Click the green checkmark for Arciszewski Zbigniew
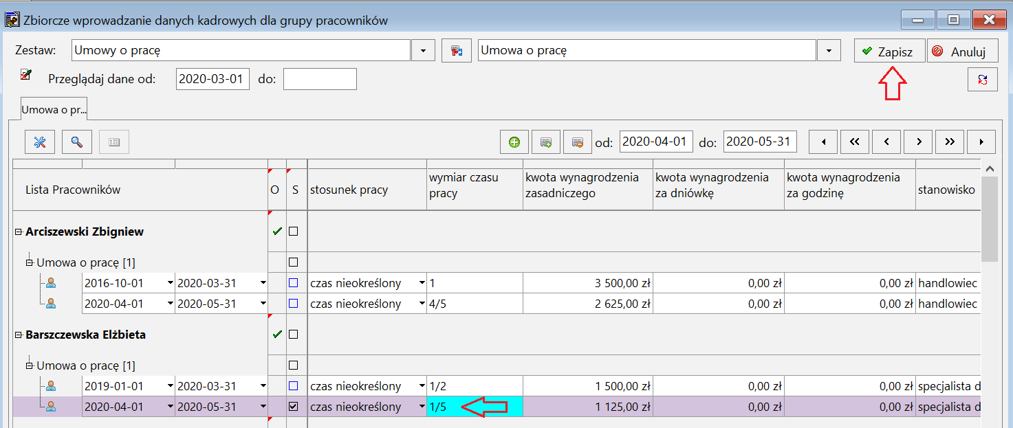The height and width of the screenshot is (428, 1013). [x=277, y=232]
